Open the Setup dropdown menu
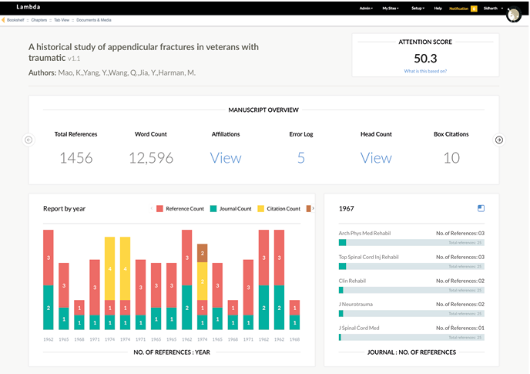Screen dimensions: 530x374 (x=418, y=8)
